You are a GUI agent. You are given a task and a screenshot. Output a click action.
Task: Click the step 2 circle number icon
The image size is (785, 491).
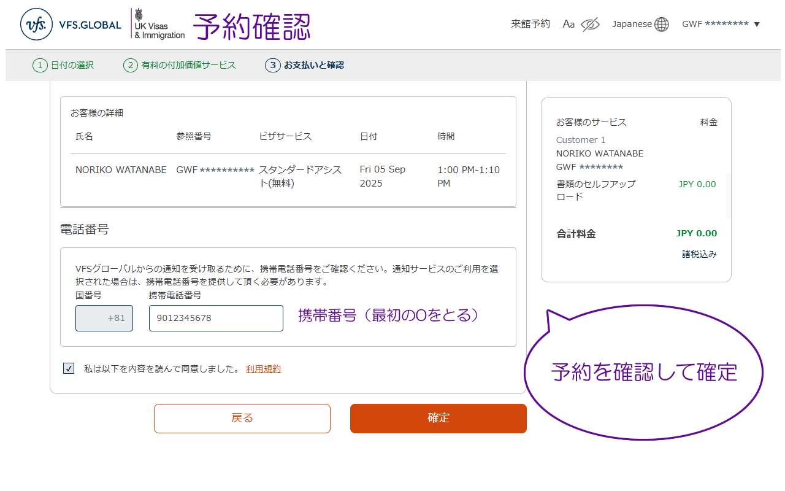130,65
